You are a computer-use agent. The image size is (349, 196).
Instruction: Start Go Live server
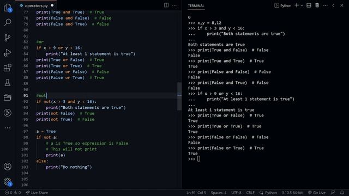316,193
